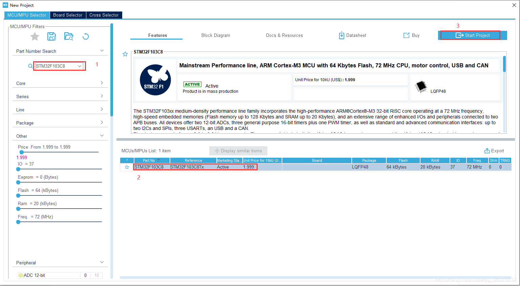Click the LQFP48 package chip image
The height and width of the screenshot is (286, 520).
[421, 86]
